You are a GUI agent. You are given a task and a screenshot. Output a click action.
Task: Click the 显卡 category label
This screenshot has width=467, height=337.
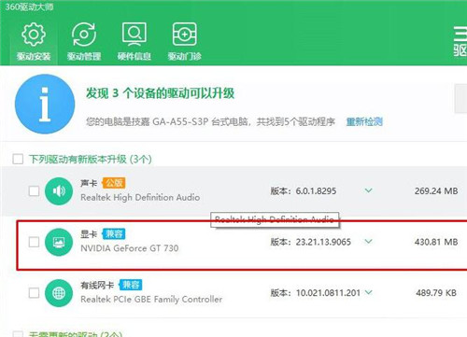click(x=89, y=234)
